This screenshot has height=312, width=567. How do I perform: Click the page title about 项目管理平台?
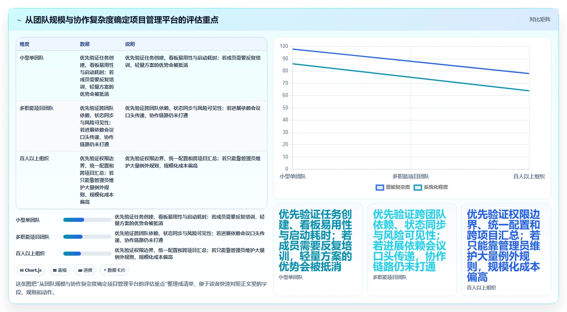(122, 20)
